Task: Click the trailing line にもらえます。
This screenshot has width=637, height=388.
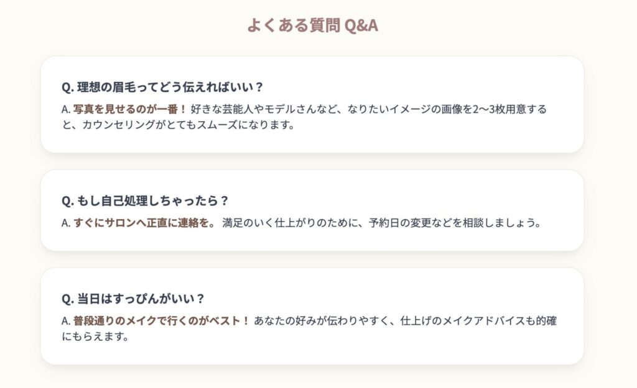Action: (95, 336)
